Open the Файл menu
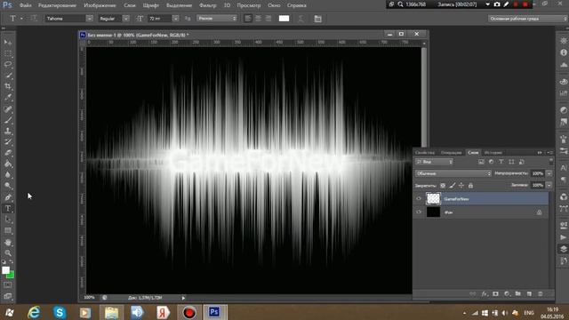Viewport: 569px width, 320px height. point(26,5)
